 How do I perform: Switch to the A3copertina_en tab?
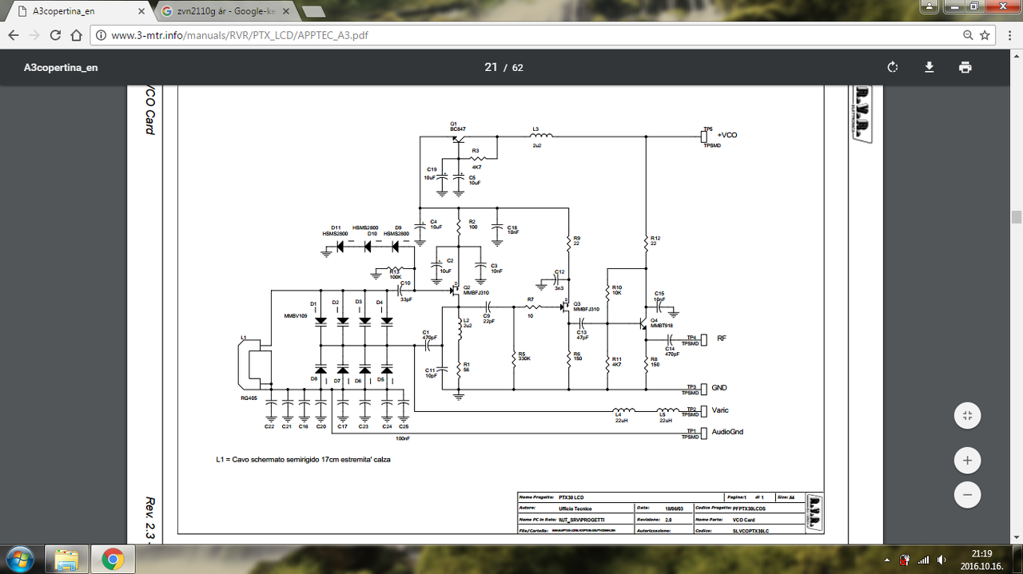coord(76,11)
